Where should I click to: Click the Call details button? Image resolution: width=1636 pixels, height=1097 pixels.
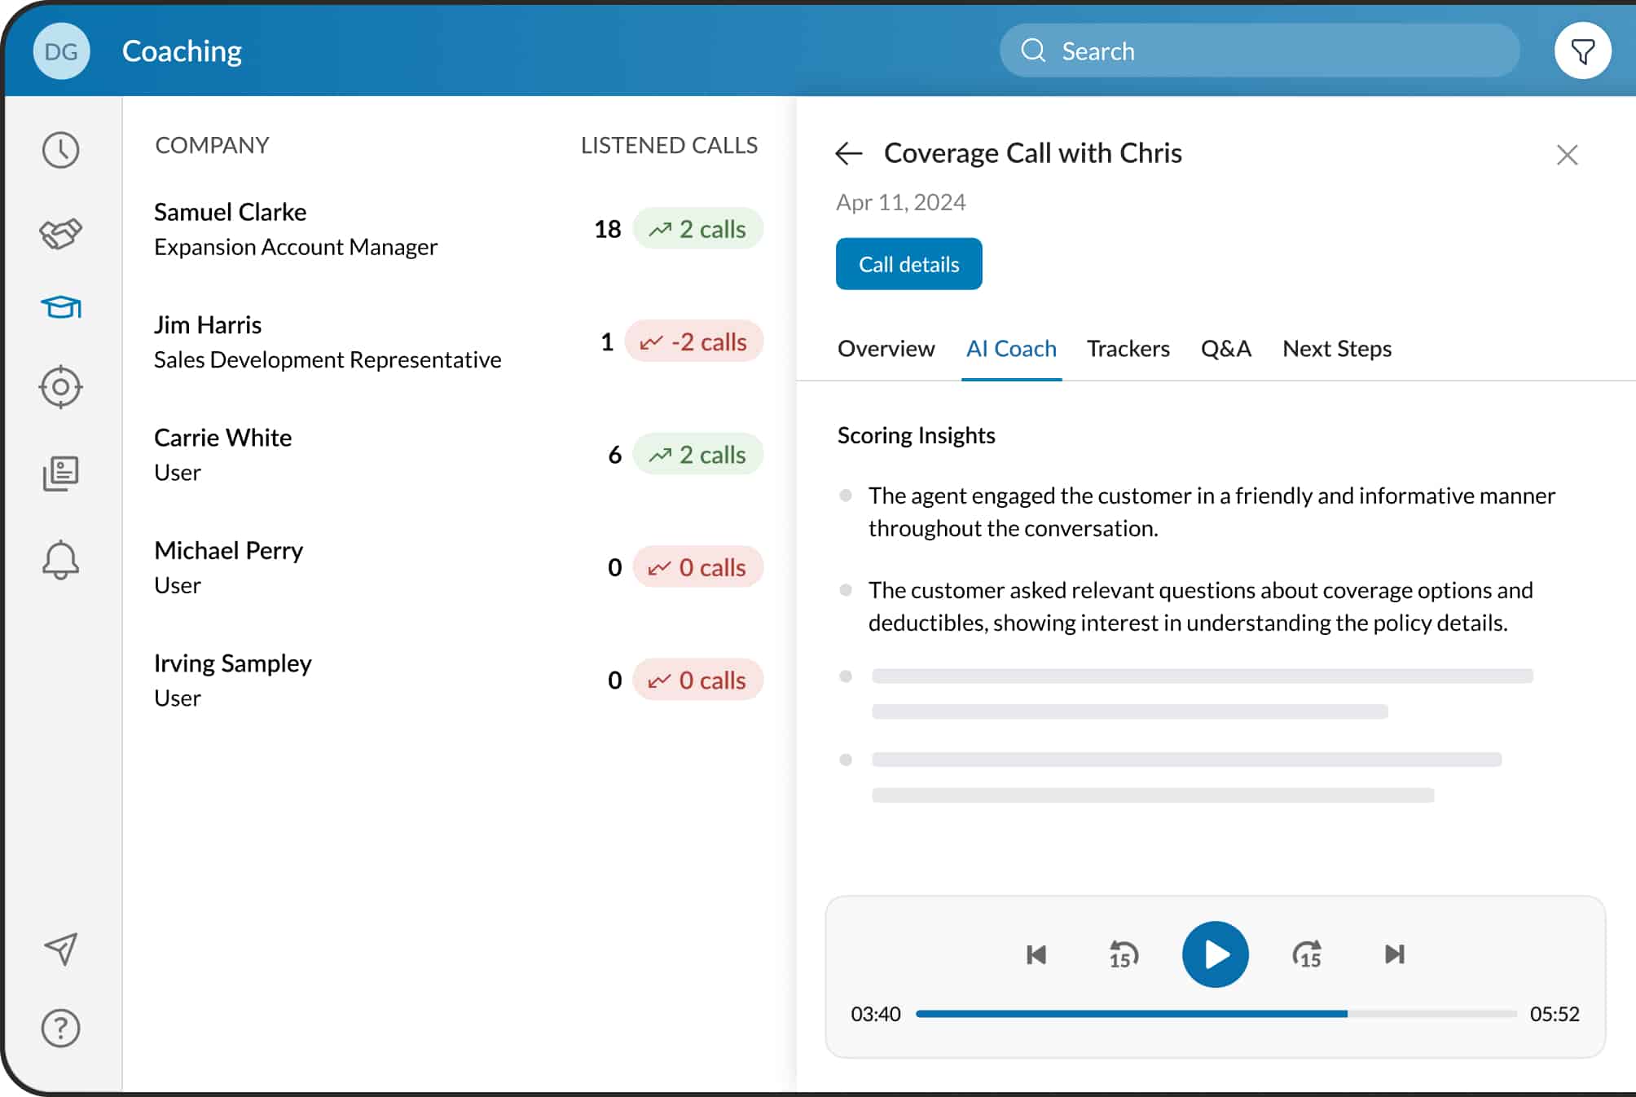908,264
